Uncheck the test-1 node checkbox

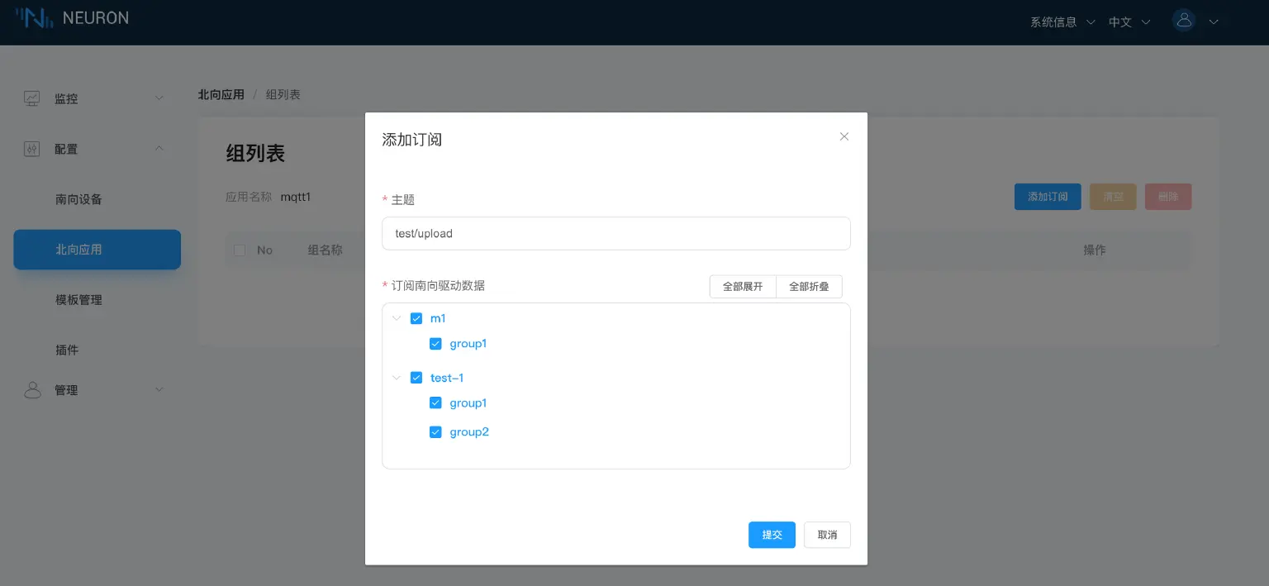click(x=416, y=378)
